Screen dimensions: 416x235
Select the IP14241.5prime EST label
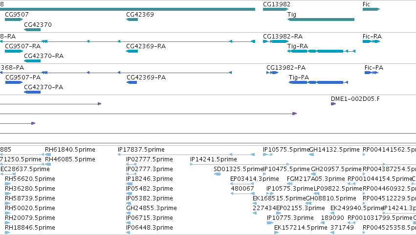click(x=214, y=159)
